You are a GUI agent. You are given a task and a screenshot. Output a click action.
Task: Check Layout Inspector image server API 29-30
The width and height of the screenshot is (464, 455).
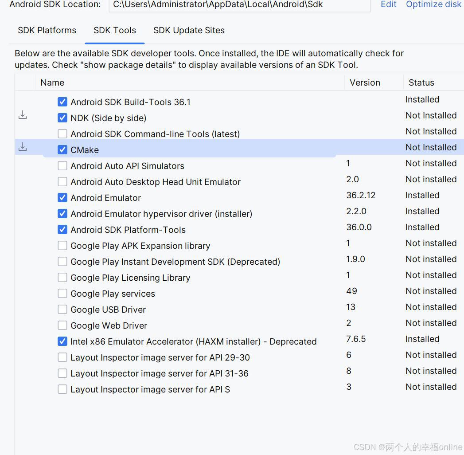pos(62,357)
